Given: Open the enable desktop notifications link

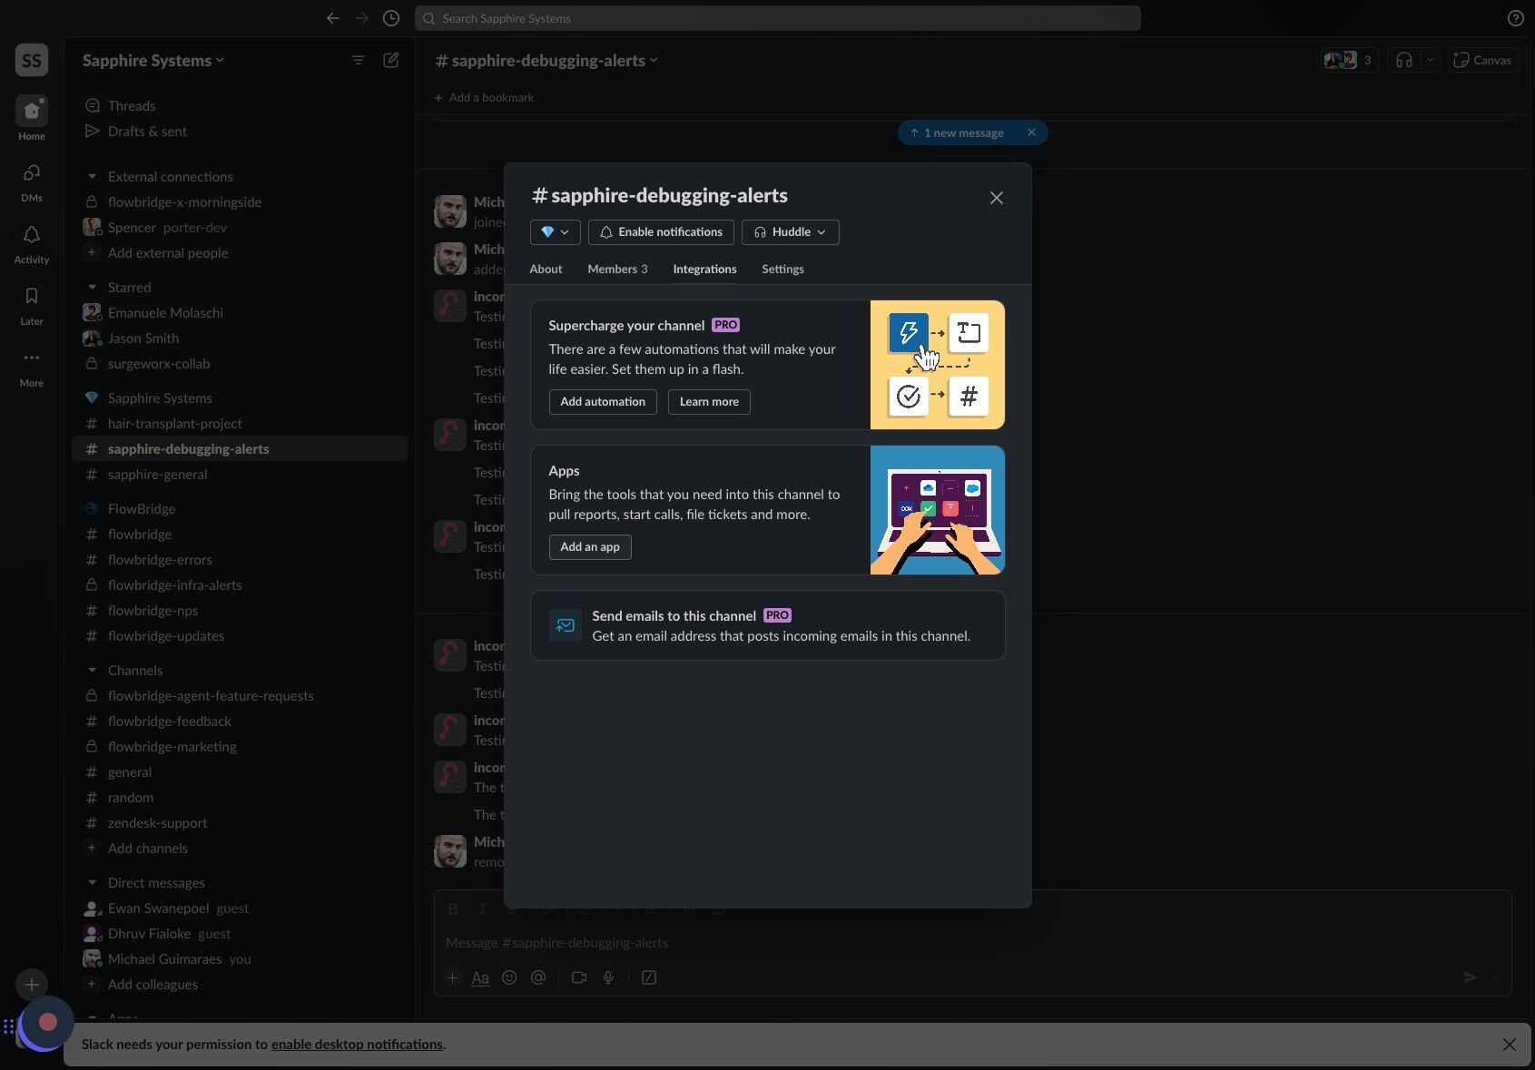Looking at the screenshot, I should [x=357, y=1045].
